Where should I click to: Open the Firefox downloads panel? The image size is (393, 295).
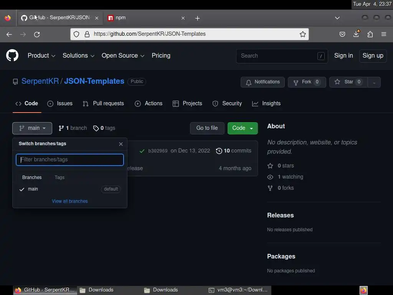pos(356,34)
